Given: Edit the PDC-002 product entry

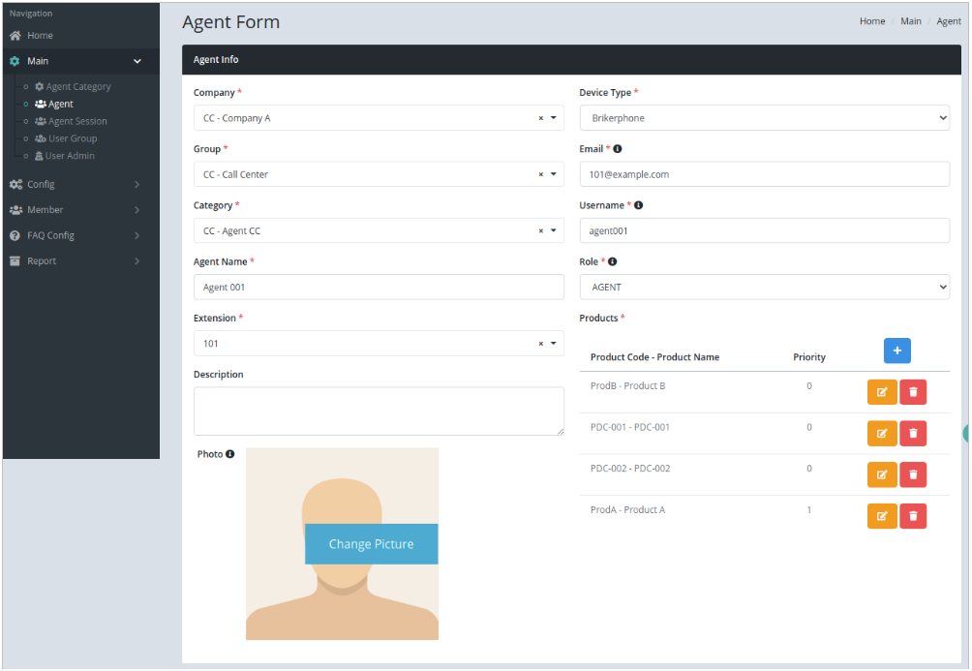Looking at the screenshot, I should tap(882, 474).
